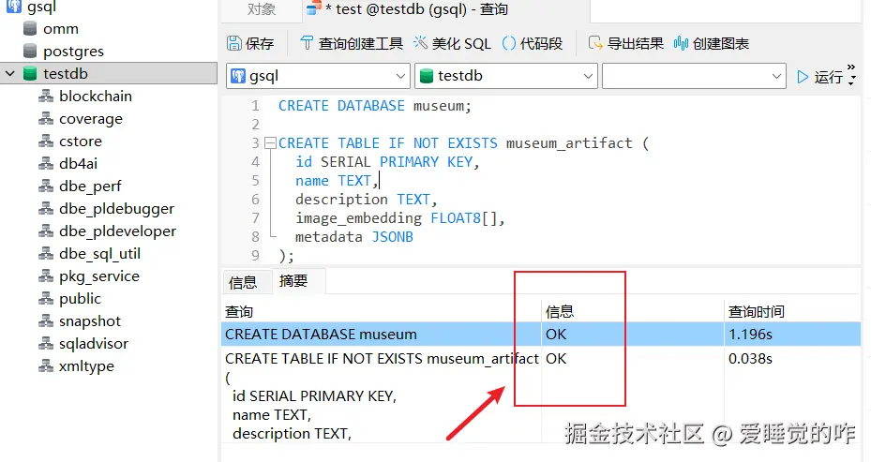Click the db4ai schema icon

pos(46,163)
